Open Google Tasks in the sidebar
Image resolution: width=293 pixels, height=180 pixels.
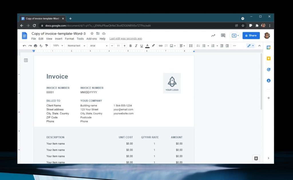click(268, 69)
